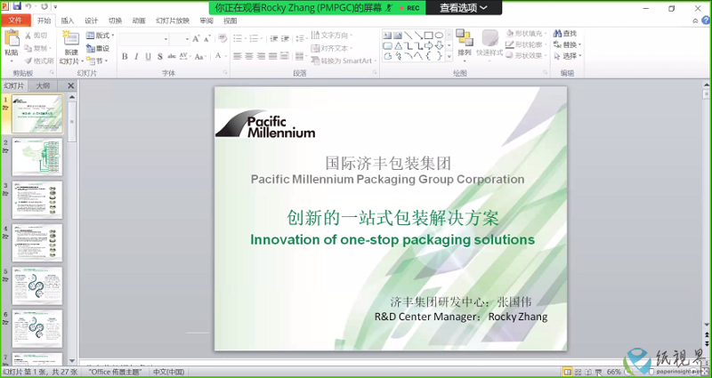This screenshot has width=712, height=378.
Task: Open the 文件 (File) tab
Action: tap(15, 20)
